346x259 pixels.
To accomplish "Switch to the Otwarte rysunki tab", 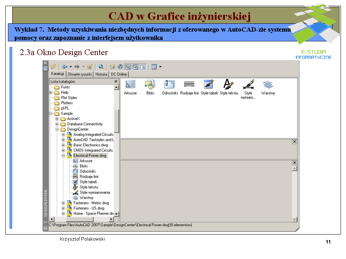I will [80, 74].
